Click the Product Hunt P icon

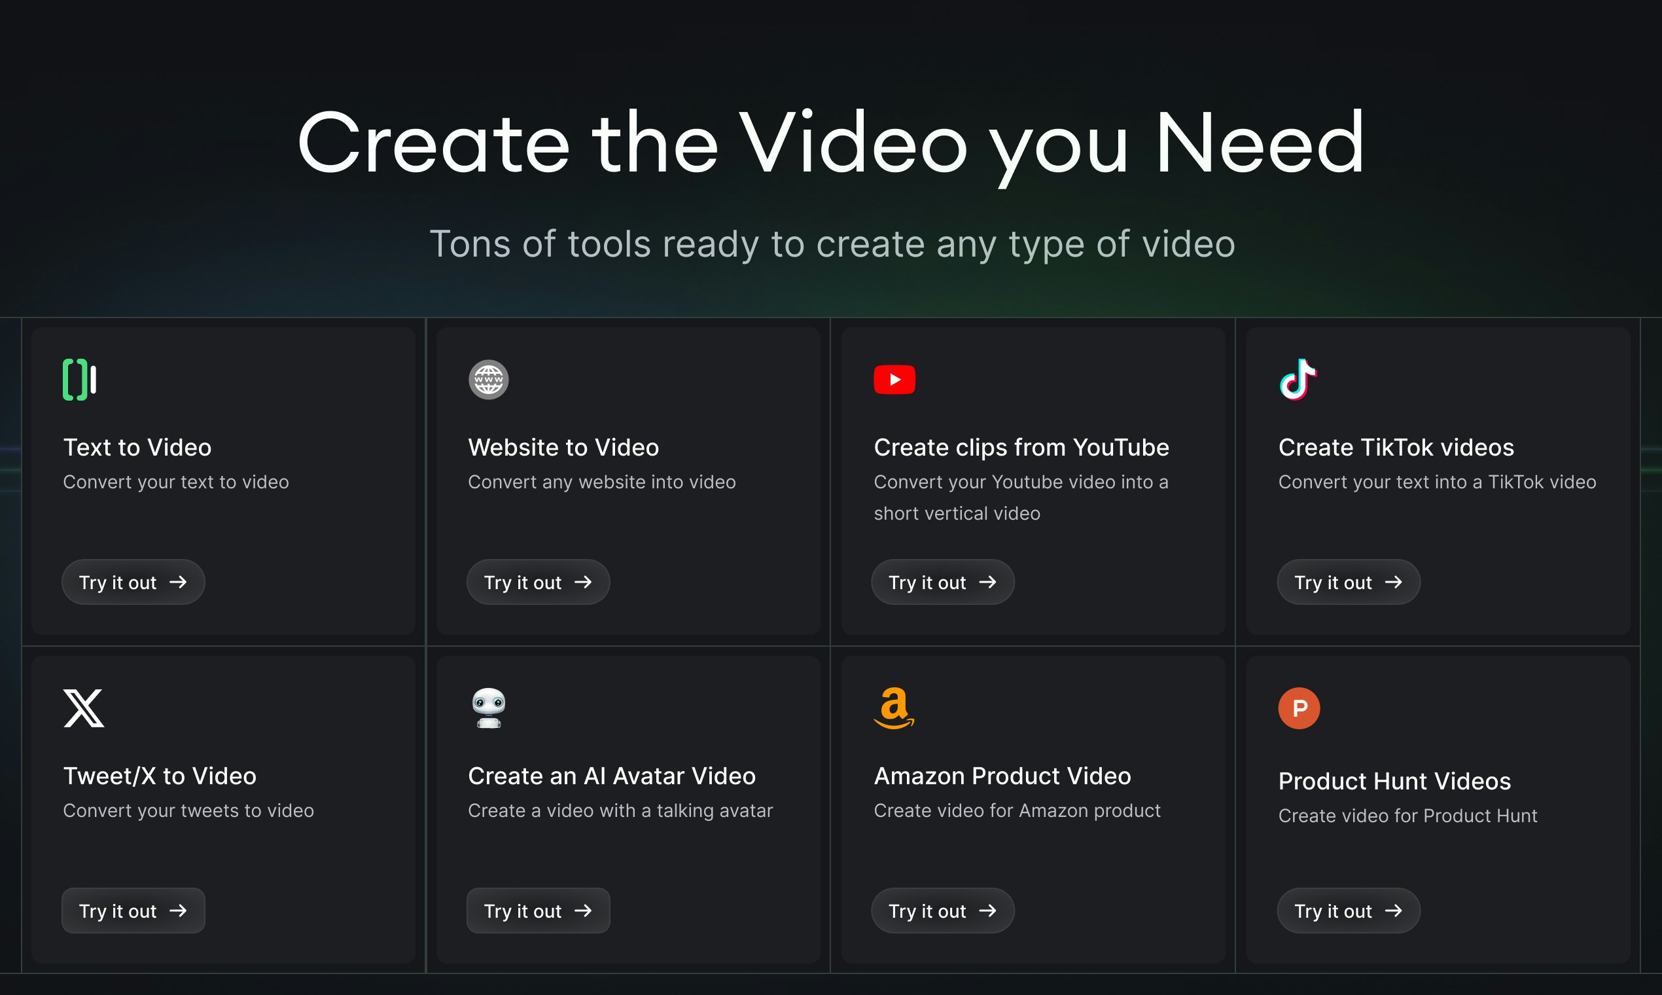pos(1300,708)
